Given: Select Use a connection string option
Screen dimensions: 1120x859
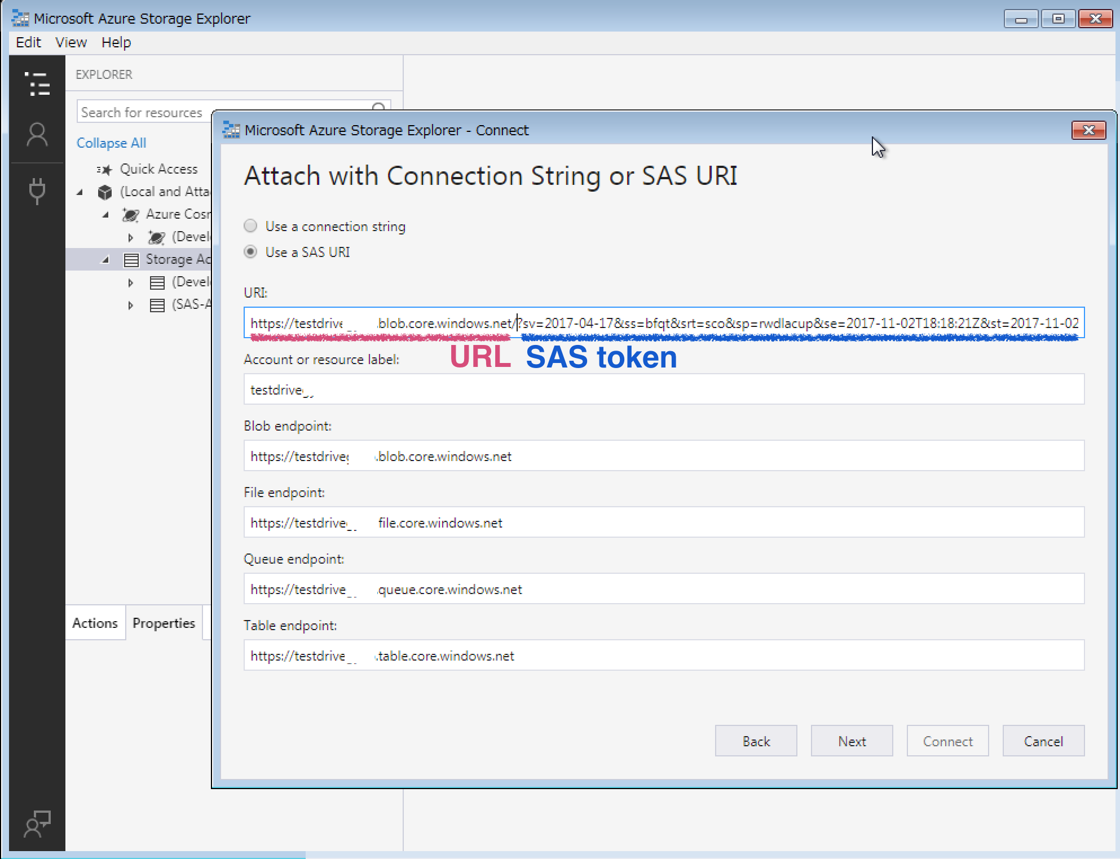Looking at the screenshot, I should click(250, 226).
